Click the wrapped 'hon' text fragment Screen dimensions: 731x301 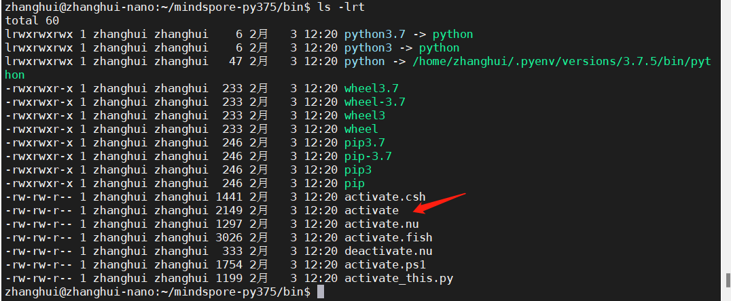click(x=15, y=75)
